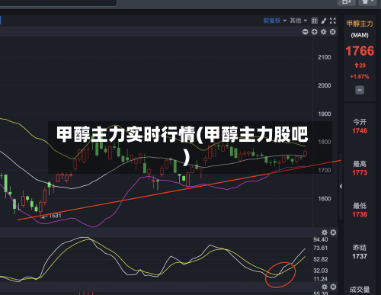Click the 1600 price axis label
Image resolution: width=381 pixels, height=295 pixels.
325,199
